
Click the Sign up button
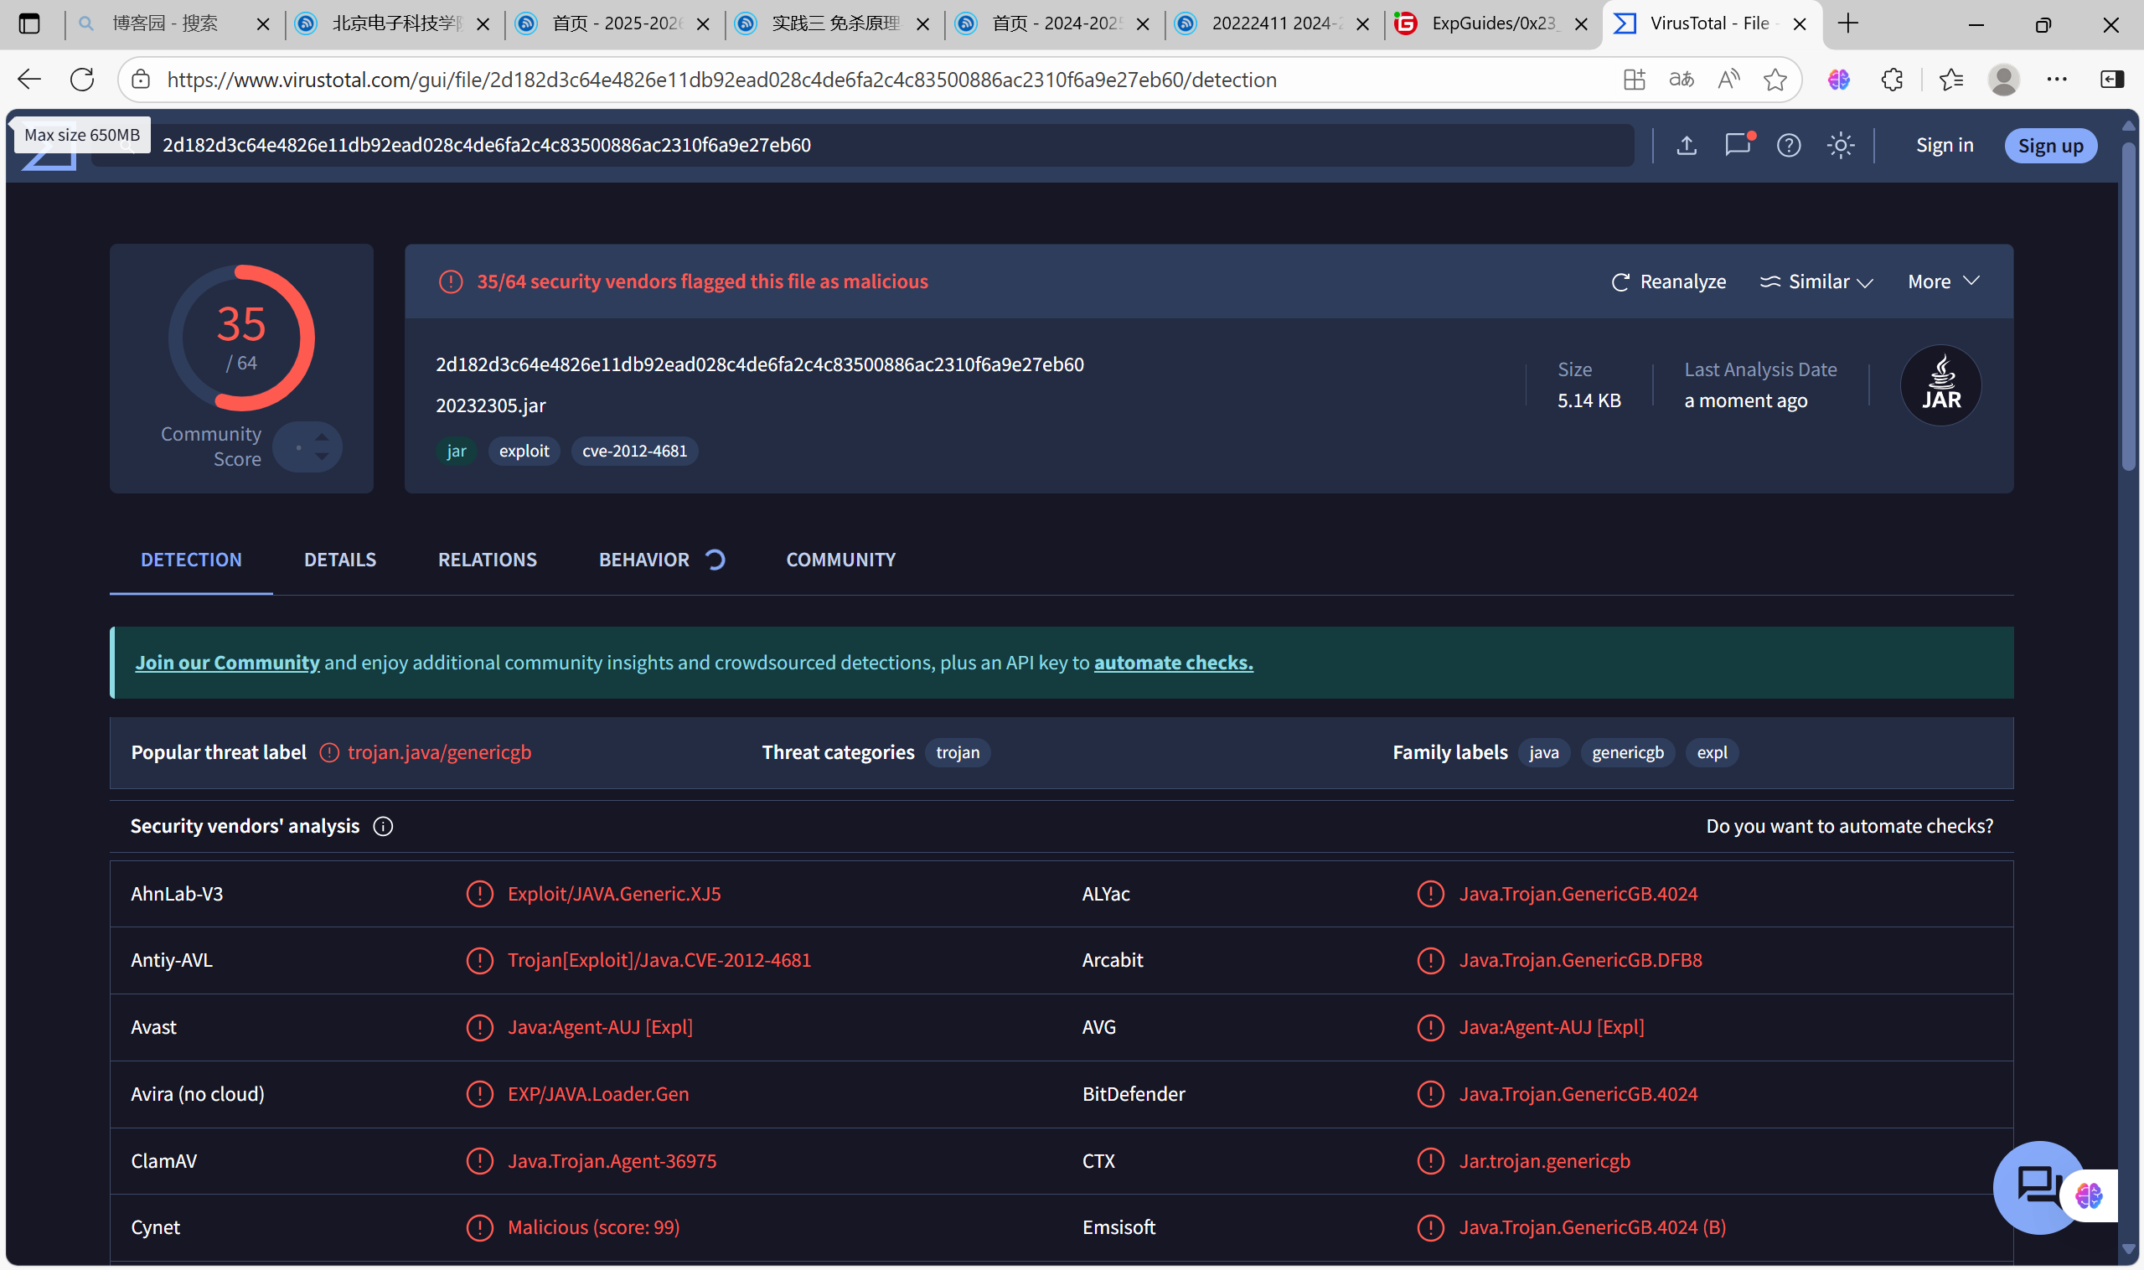(2050, 146)
